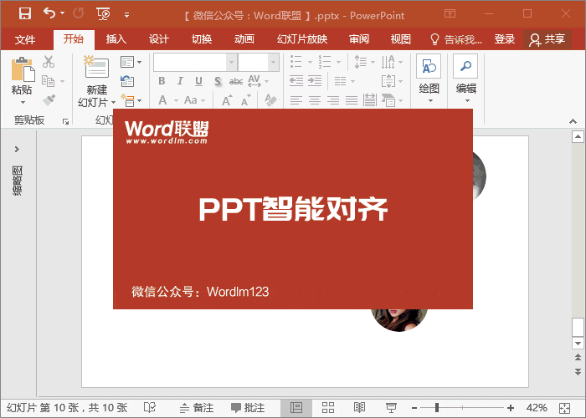Fit slide to current window icon

point(564,408)
